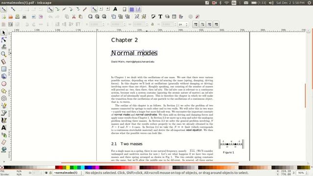Click the Cut scissors icon
The height and width of the screenshot is (176, 313).
coord(74,17)
